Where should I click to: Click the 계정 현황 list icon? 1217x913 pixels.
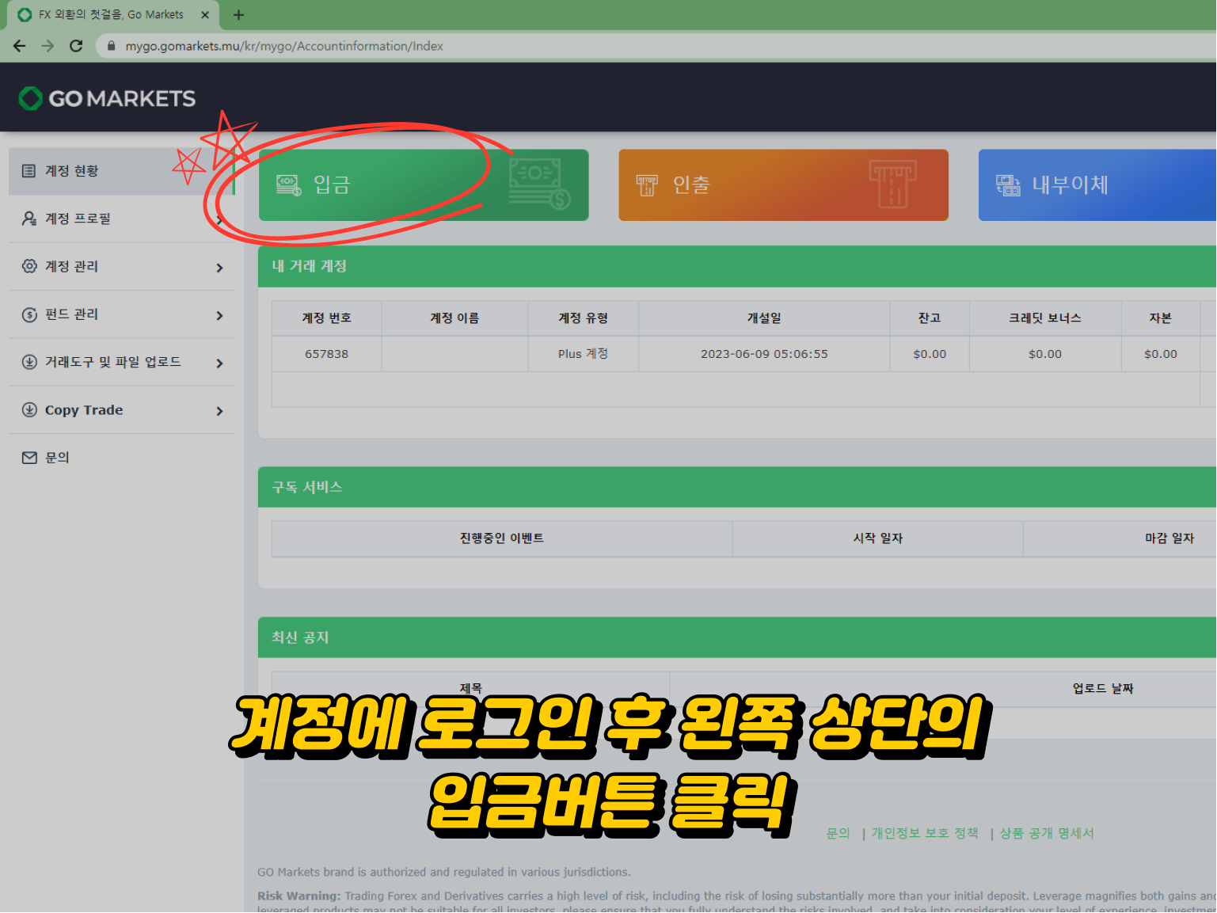click(x=29, y=171)
